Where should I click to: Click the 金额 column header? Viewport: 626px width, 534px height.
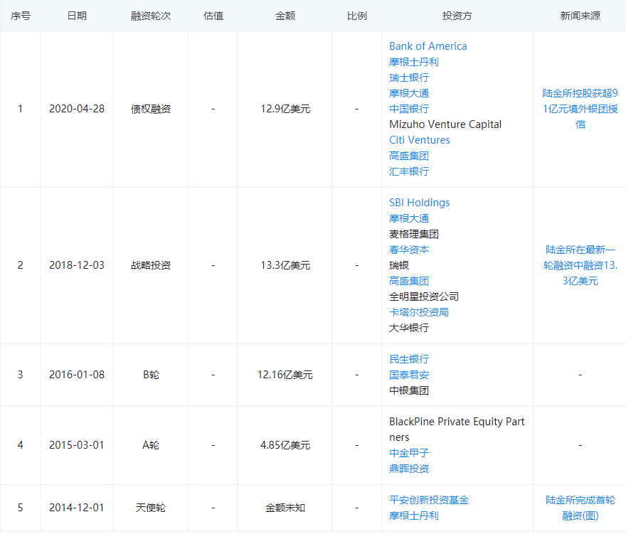click(285, 16)
